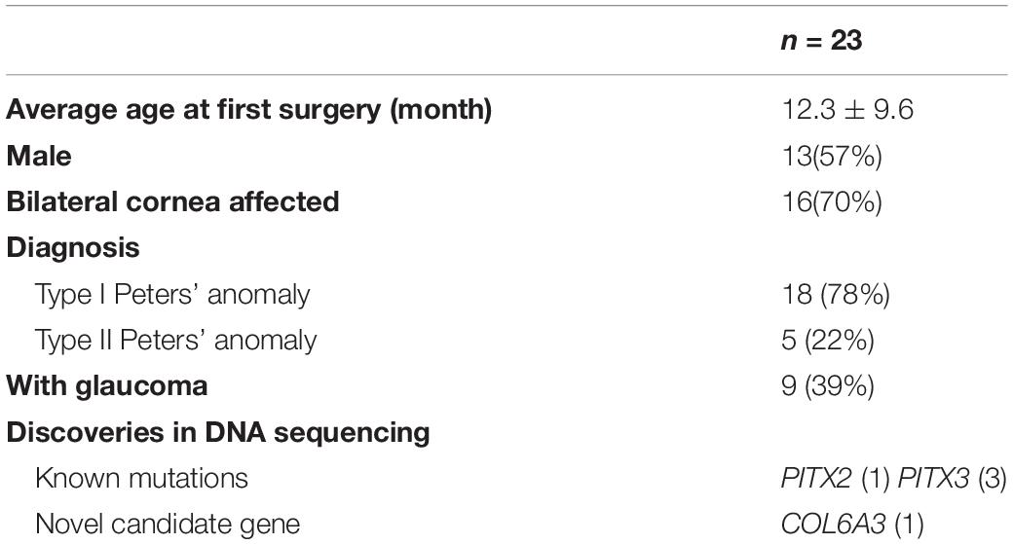This screenshot has height=544, width=1013.
Task: Click 'Discoveries in DNA sequencing' heading
Action: 218,432
